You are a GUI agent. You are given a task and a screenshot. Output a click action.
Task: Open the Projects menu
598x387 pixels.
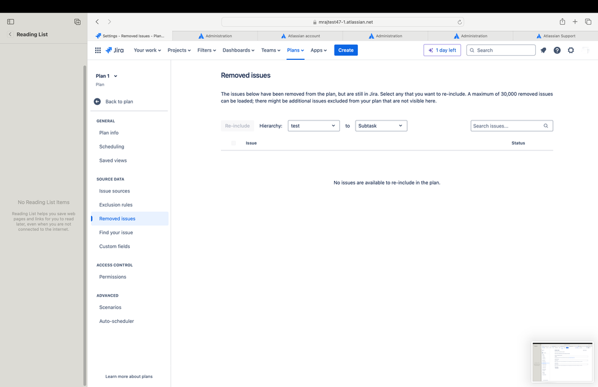click(x=178, y=50)
